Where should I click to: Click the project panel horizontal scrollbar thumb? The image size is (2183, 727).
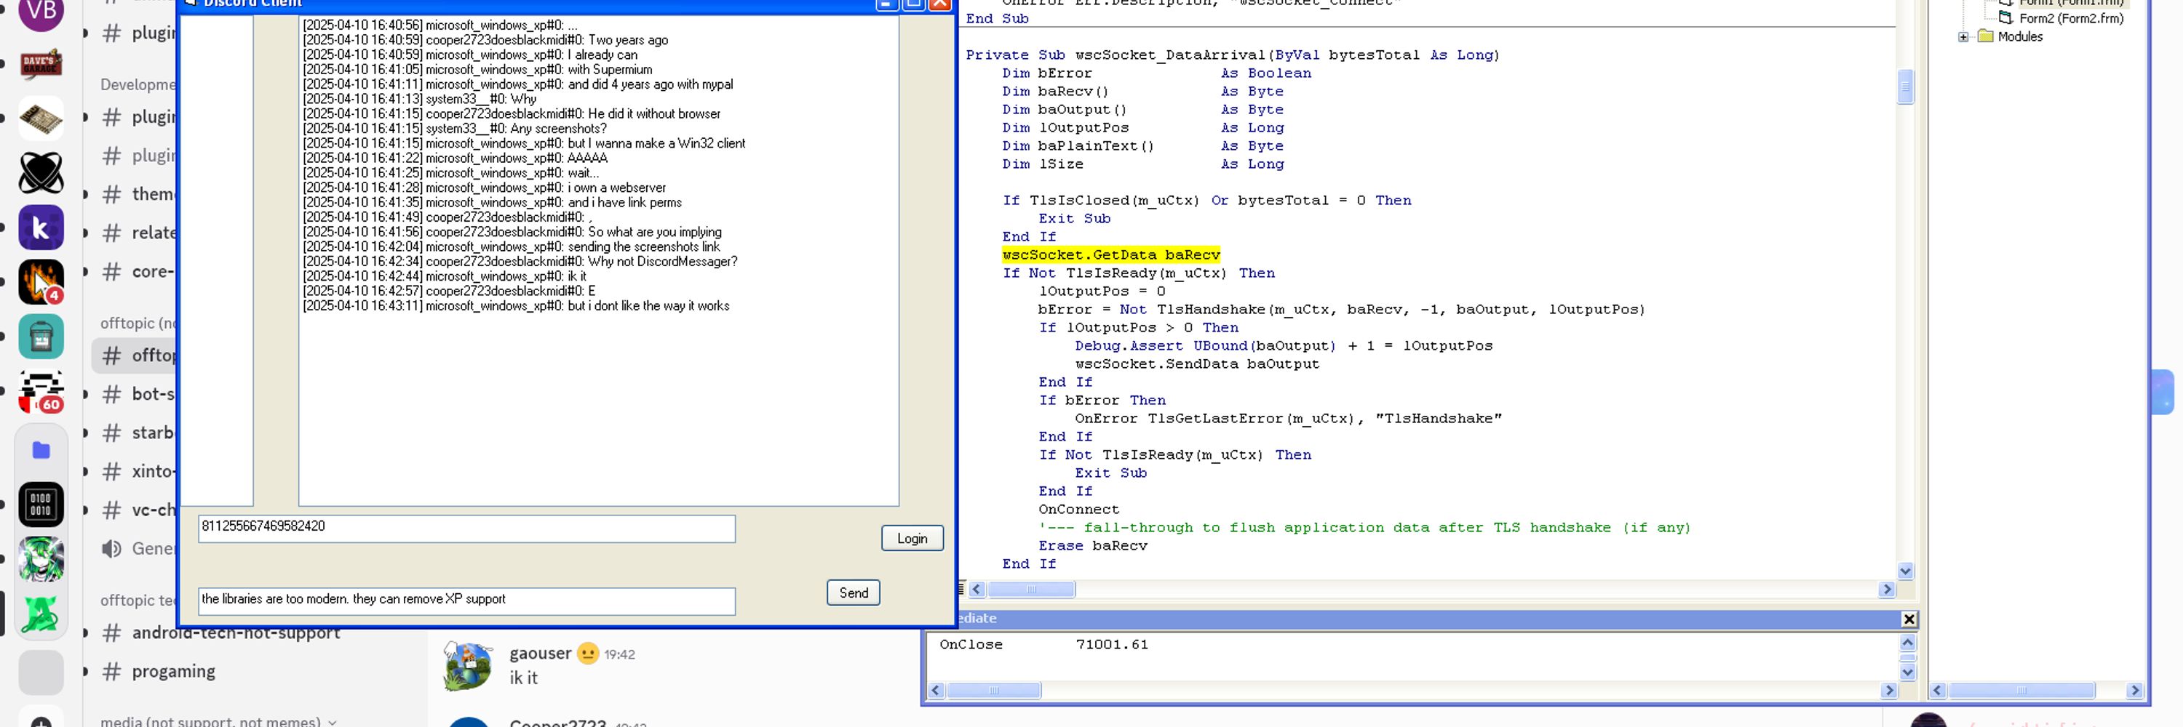pyautogui.click(x=2021, y=691)
